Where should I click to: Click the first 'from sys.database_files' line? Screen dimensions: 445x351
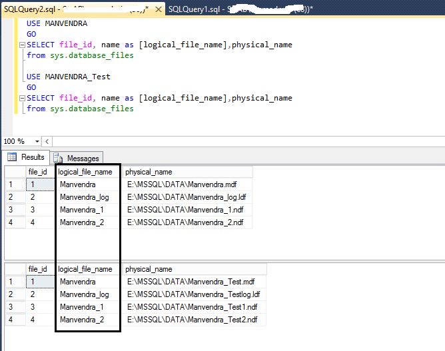click(x=80, y=55)
